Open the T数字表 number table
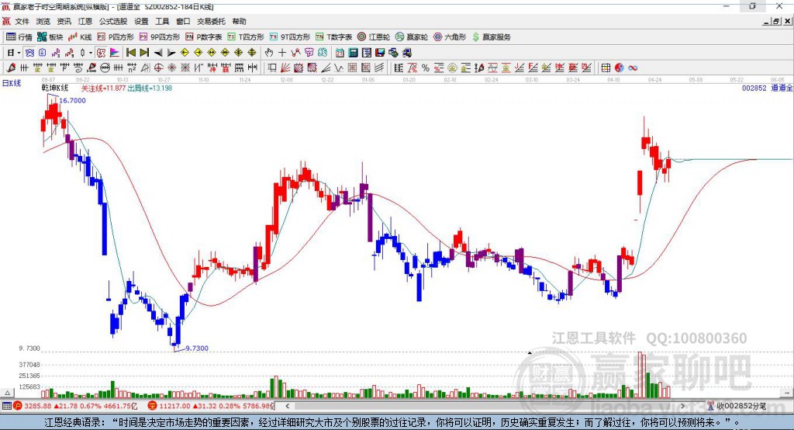The height and width of the screenshot is (430, 794). [x=333, y=37]
